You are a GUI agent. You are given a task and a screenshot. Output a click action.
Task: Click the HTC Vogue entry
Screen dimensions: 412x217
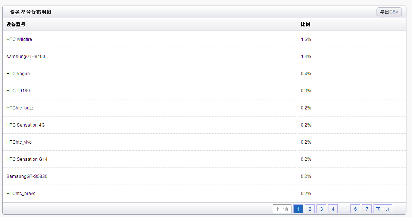pos(18,74)
